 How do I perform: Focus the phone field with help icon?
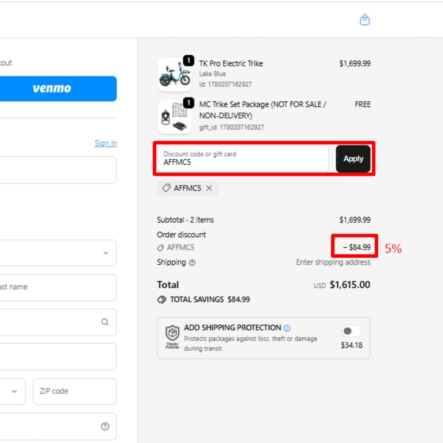(x=58, y=426)
